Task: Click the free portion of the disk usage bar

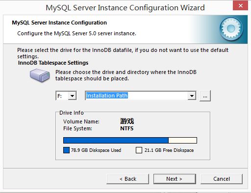Action: click(x=182, y=141)
